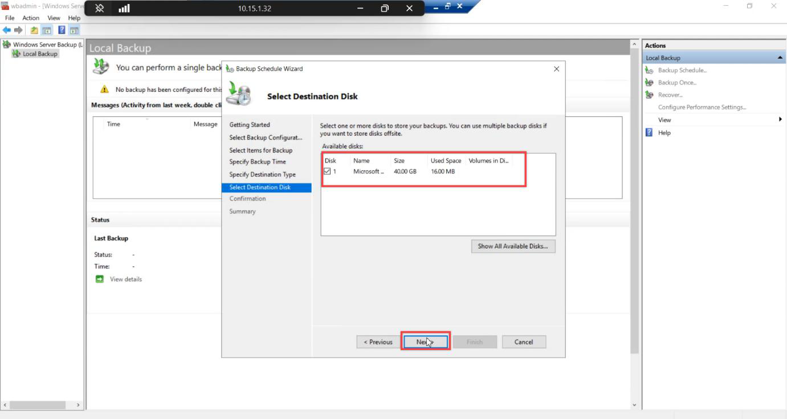Image resolution: width=787 pixels, height=419 pixels.
Task: Click the Backup Schedule icon in the Actions pane
Action: coord(649,70)
